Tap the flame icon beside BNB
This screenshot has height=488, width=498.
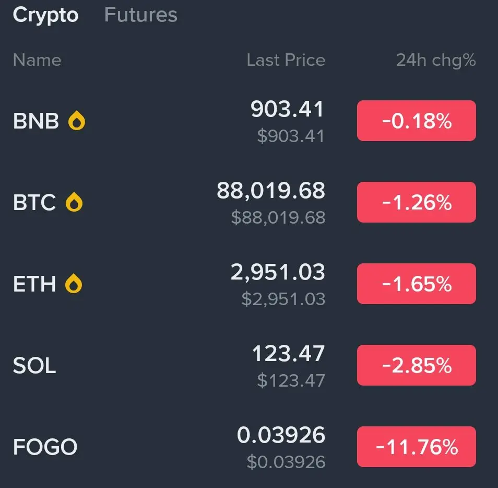click(77, 121)
